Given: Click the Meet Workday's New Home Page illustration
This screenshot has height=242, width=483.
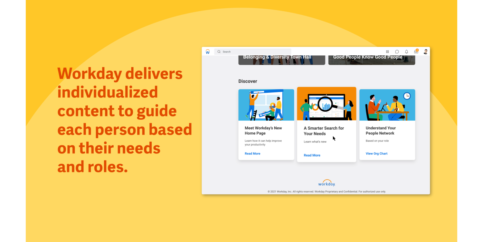Looking at the screenshot, I should coord(266,105).
